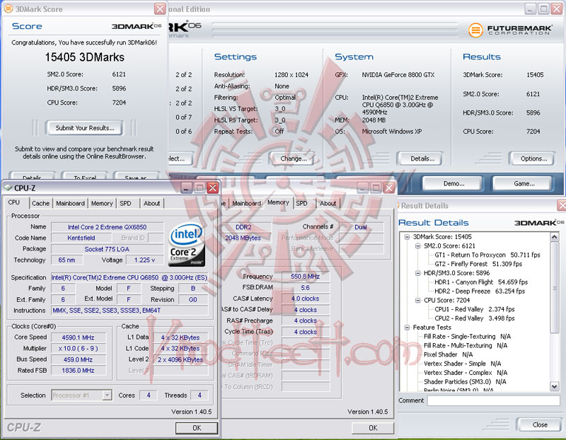Close the main 3DMark06 window
This screenshot has height=440, width=566.
pyautogui.click(x=557, y=8)
